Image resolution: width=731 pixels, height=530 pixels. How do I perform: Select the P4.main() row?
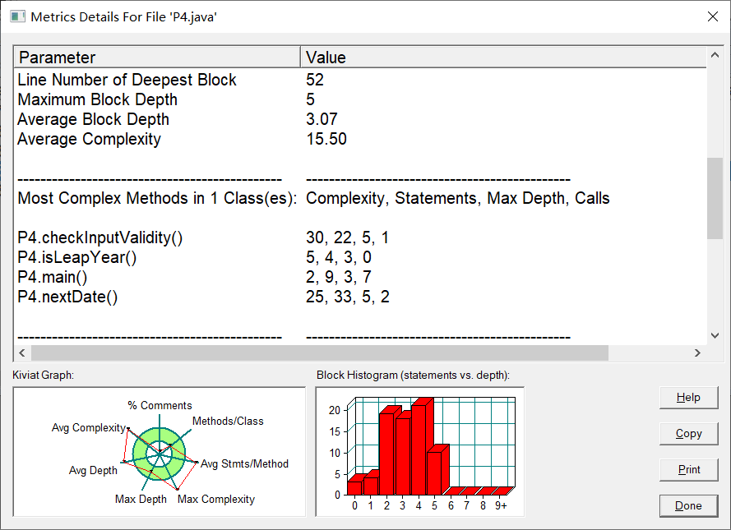360,277
